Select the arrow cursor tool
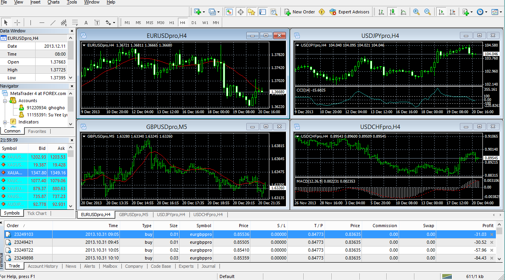 [6, 22]
